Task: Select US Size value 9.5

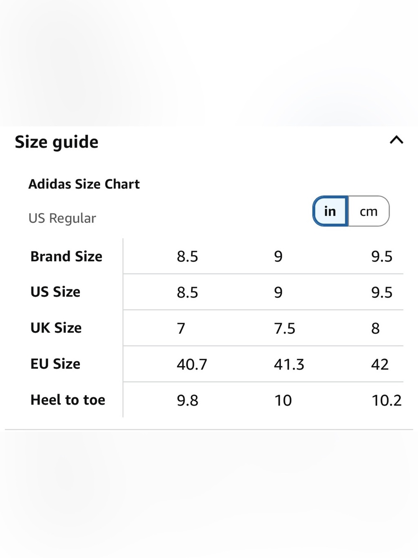Action: pyautogui.click(x=382, y=293)
